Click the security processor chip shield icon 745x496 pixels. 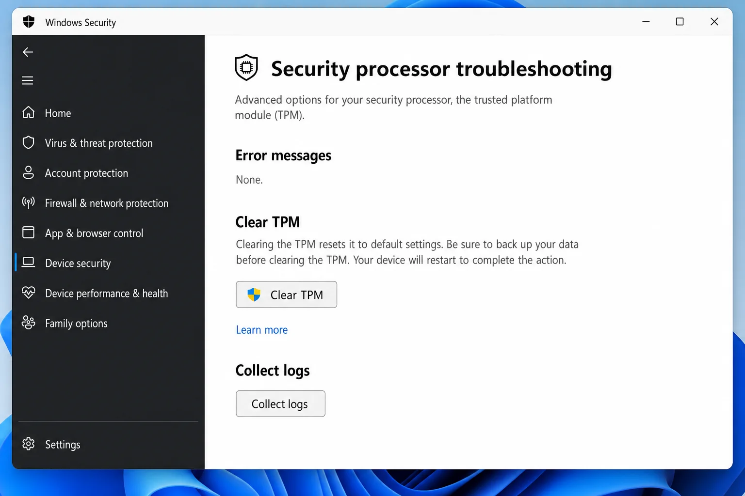point(246,68)
